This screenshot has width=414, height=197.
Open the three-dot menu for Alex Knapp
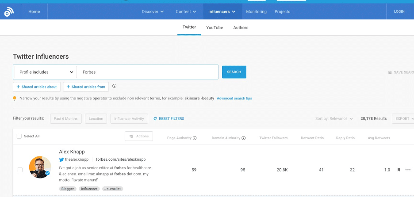(407, 170)
